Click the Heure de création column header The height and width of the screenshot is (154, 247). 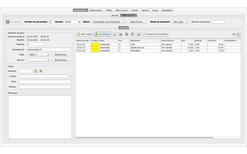(83, 41)
